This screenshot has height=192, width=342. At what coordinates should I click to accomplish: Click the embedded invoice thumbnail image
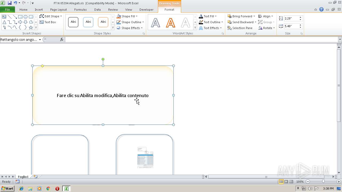[145, 157]
